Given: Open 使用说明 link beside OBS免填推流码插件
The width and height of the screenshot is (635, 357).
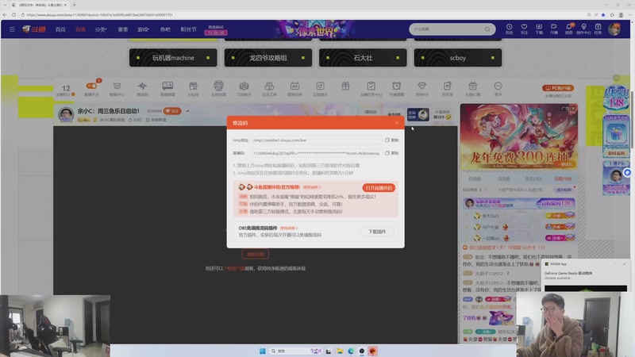Looking at the screenshot, I should [289, 228].
